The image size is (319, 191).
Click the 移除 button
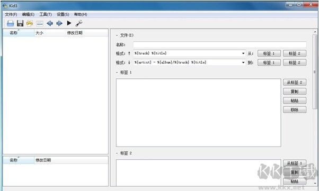click(295, 110)
